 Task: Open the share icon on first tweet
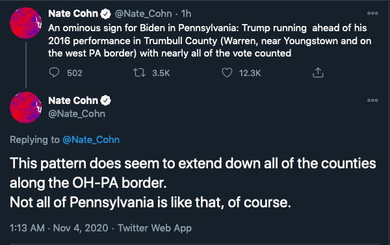pos(318,73)
